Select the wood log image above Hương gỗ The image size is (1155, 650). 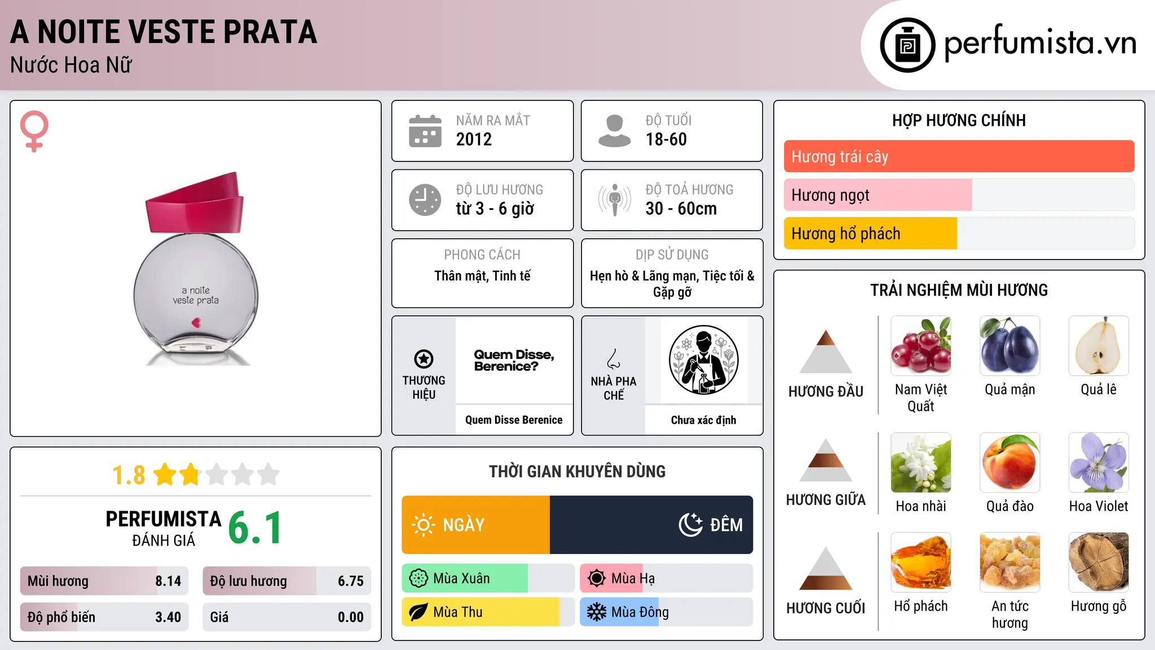(x=1099, y=563)
